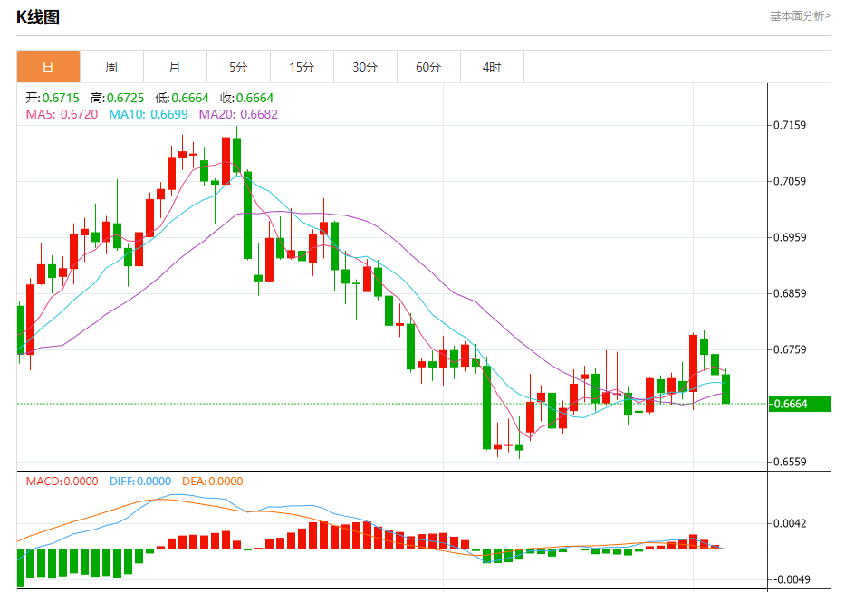This screenshot has height=592, width=845.
Task: Click the DIFF:0.0000 indicator label
Action: pos(140,481)
